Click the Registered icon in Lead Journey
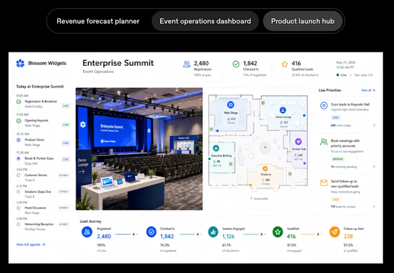This screenshot has width=394, height=273. [x=87, y=232]
